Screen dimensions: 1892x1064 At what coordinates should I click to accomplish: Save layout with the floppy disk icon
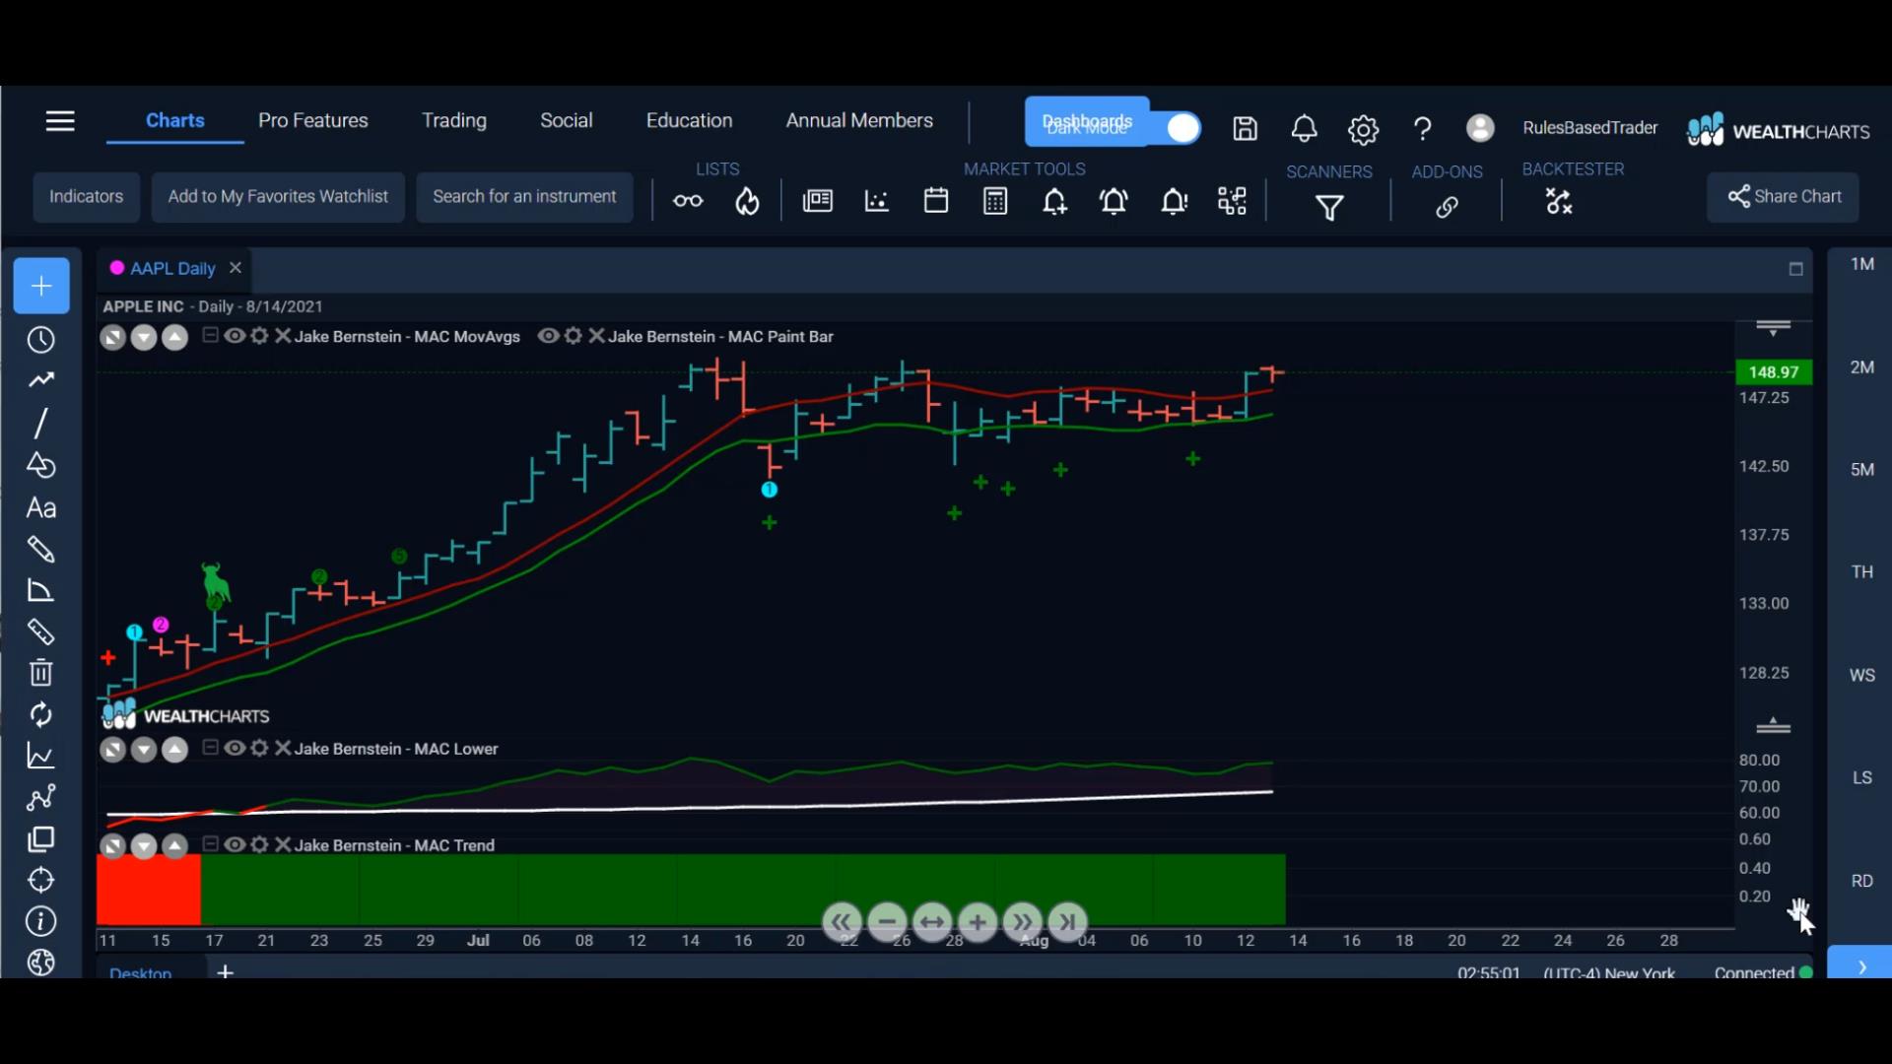click(1245, 129)
